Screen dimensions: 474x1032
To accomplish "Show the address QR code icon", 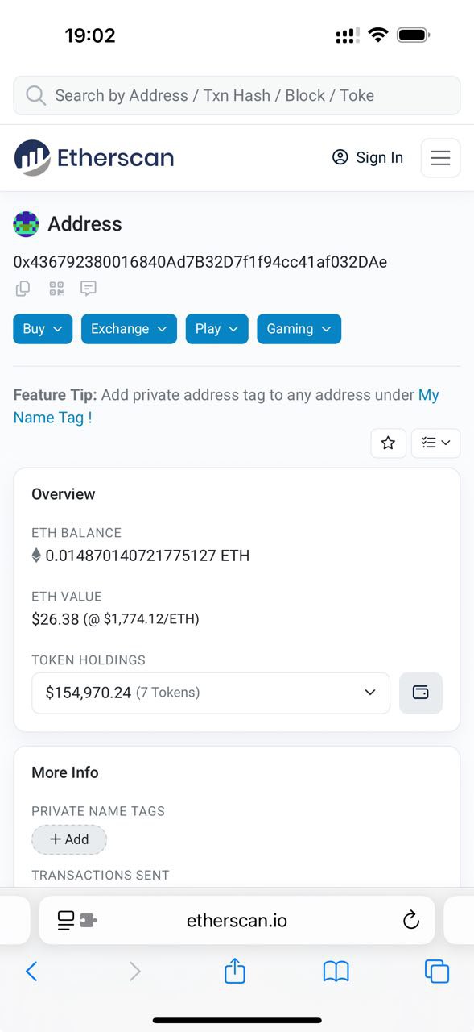I will click(56, 288).
